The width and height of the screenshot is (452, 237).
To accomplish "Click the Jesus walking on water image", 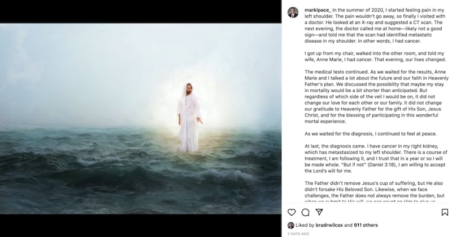I will [141, 119].
